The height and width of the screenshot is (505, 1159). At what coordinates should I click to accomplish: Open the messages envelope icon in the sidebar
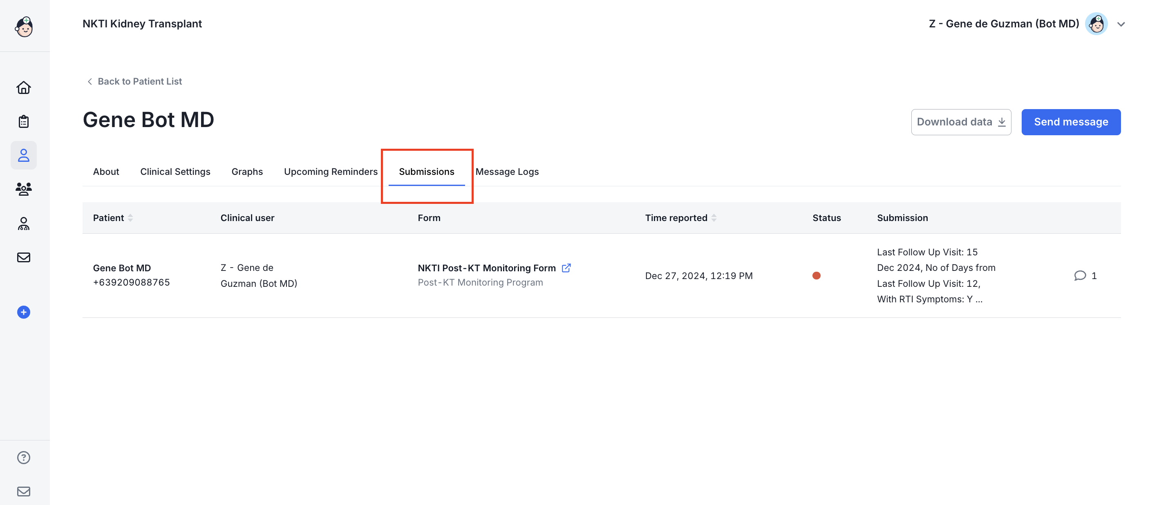pos(24,257)
